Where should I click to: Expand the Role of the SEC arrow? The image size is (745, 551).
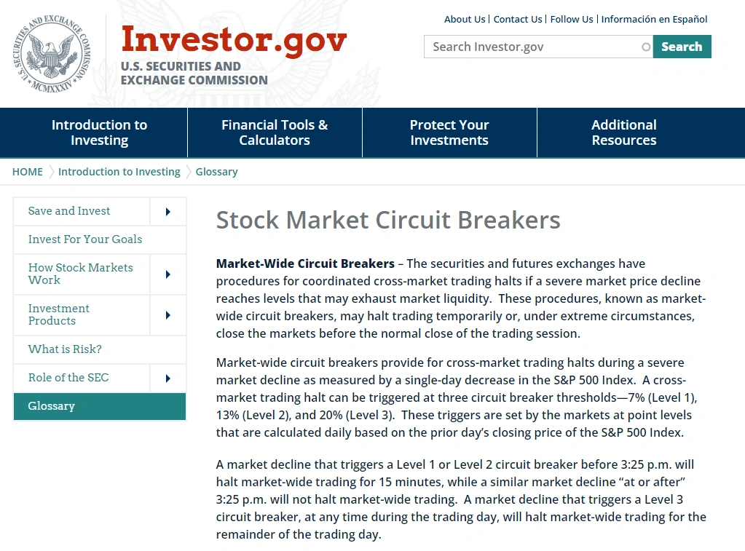coord(168,378)
